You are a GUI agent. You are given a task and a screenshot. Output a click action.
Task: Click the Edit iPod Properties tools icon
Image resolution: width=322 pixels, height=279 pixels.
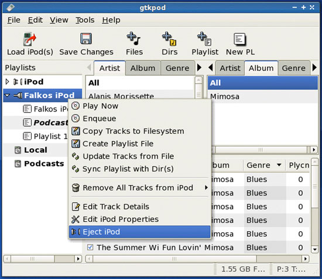pyautogui.click(x=76, y=219)
